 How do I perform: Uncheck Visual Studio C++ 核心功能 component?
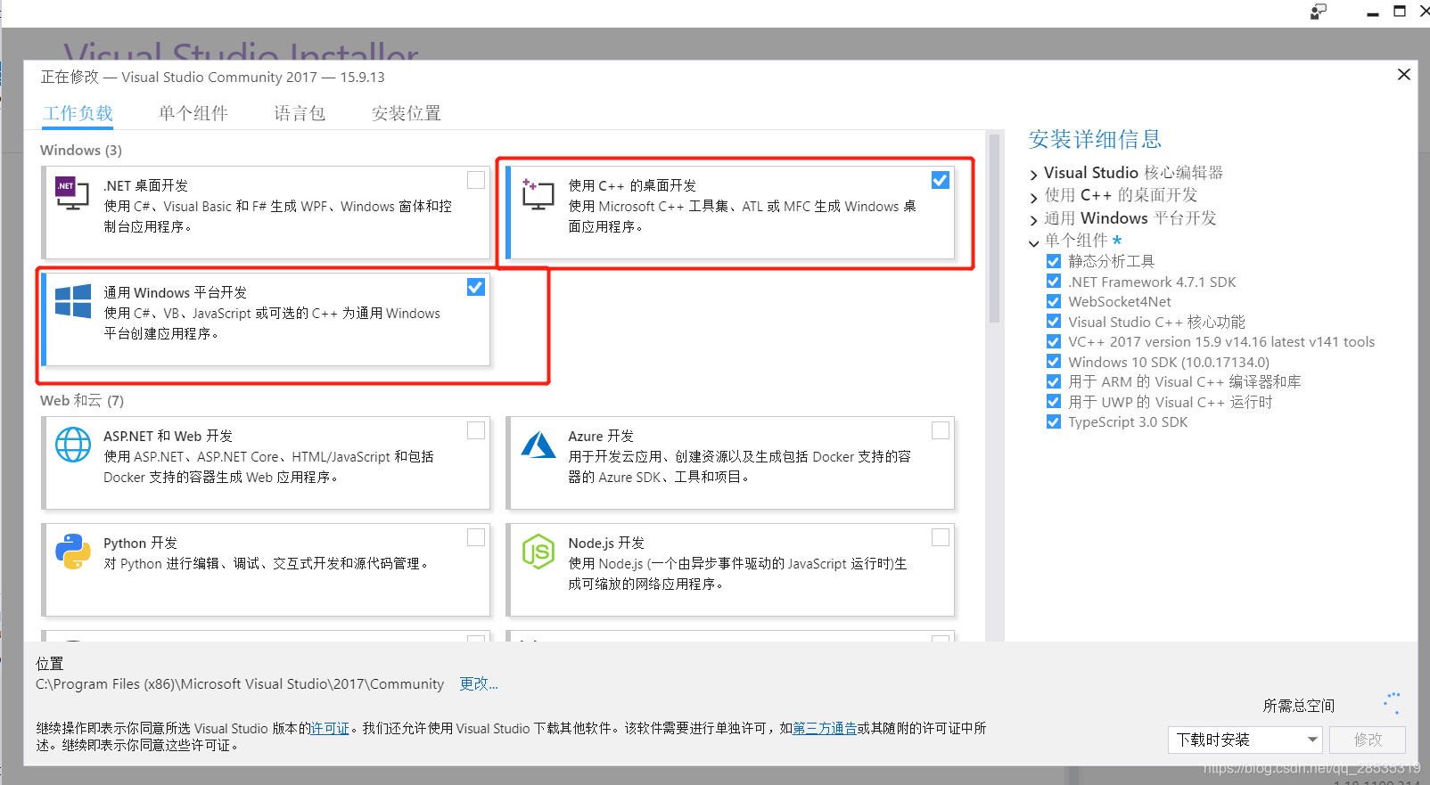tap(1054, 322)
